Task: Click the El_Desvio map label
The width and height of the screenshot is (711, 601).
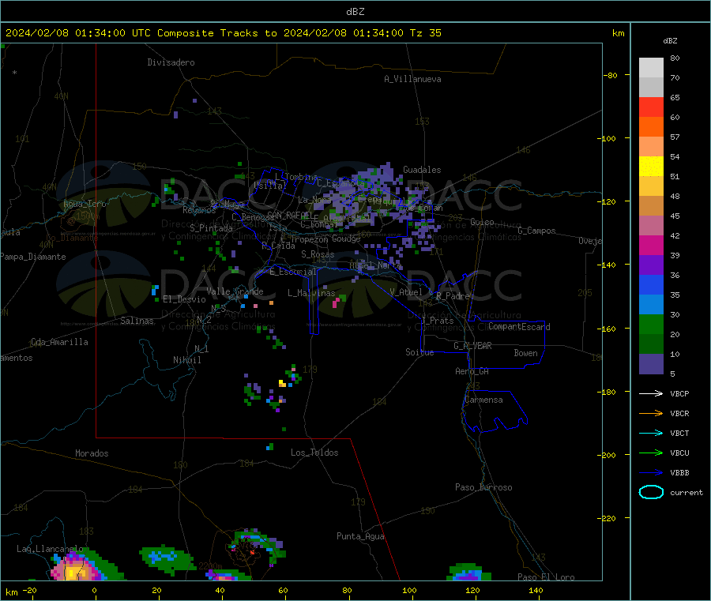Action: [184, 299]
